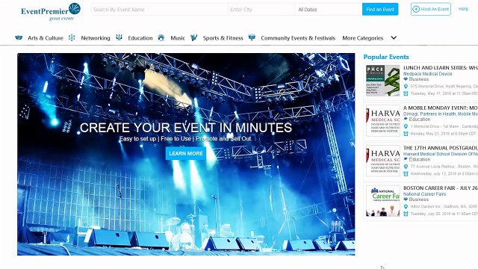
Task: Open Lunch and Learn Series event title
Action: tap(441, 68)
